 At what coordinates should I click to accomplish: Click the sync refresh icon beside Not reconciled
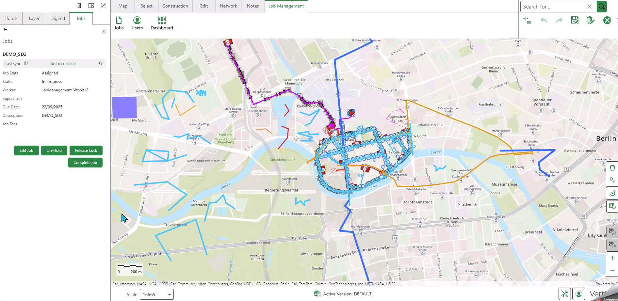pos(101,64)
